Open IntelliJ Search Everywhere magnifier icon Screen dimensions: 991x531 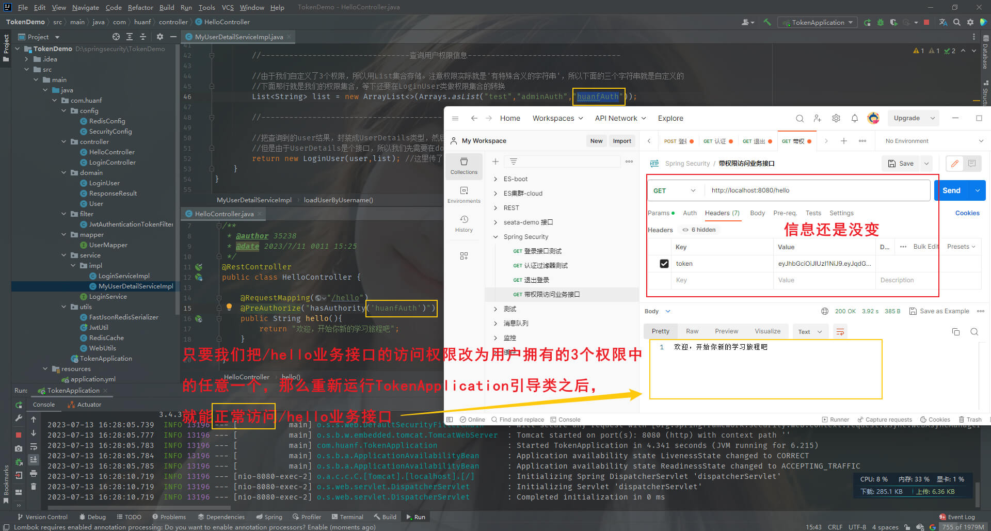957,22
